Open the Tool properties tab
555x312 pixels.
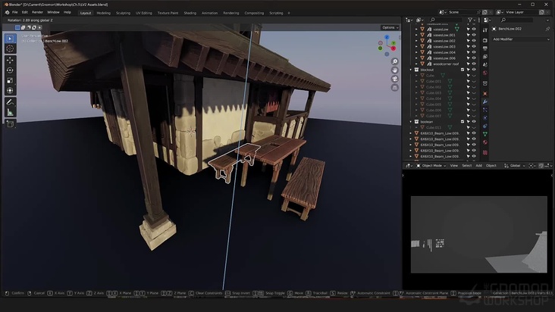pyautogui.click(x=485, y=30)
